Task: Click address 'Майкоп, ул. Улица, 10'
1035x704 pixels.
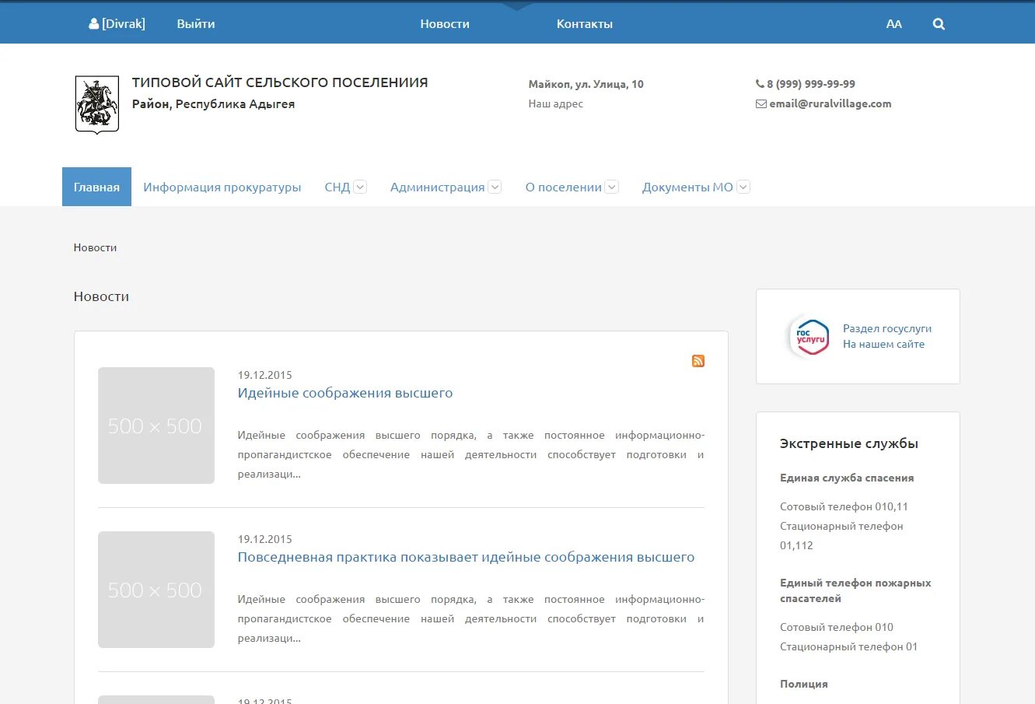Action: (586, 84)
